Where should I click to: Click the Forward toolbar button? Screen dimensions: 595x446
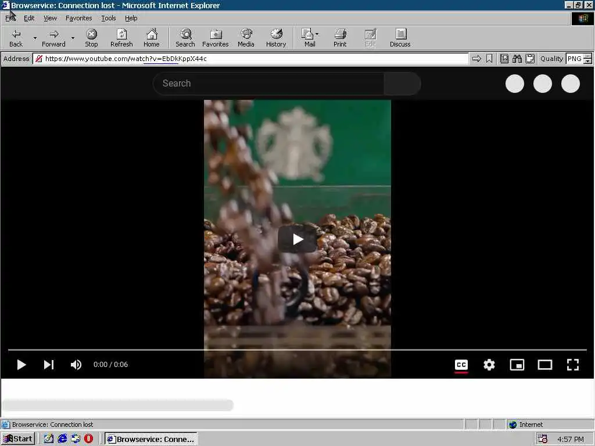[x=53, y=38]
